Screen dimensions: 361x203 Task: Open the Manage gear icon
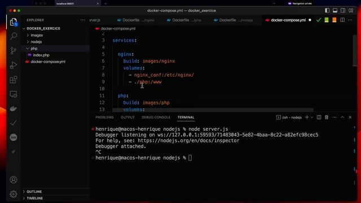tap(14, 194)
